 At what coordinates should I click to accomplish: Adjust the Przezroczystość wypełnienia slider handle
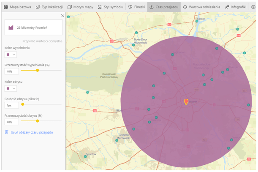click(x=38, y=71)
